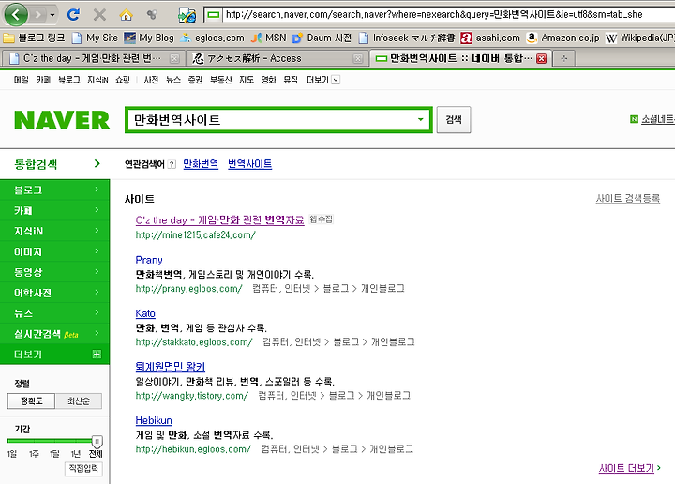Select 통합검색 in the sidebar
The width and height of the screenshot is (675, 484).
[54, 164]
